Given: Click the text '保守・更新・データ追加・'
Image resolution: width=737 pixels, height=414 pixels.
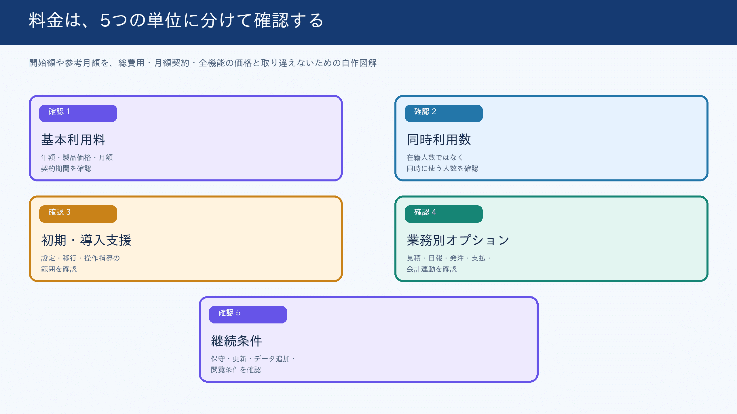Looking at the screenshot, I should pyautogui.click(x=253, y=359).
